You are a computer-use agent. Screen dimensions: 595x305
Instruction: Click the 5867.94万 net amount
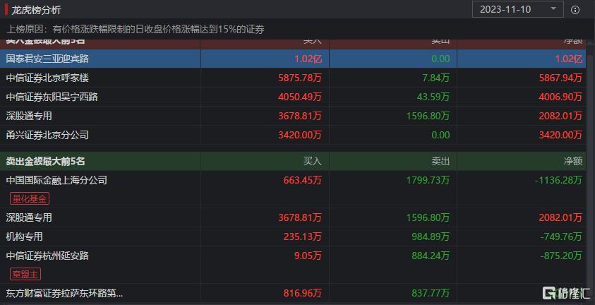click(560, 78)
